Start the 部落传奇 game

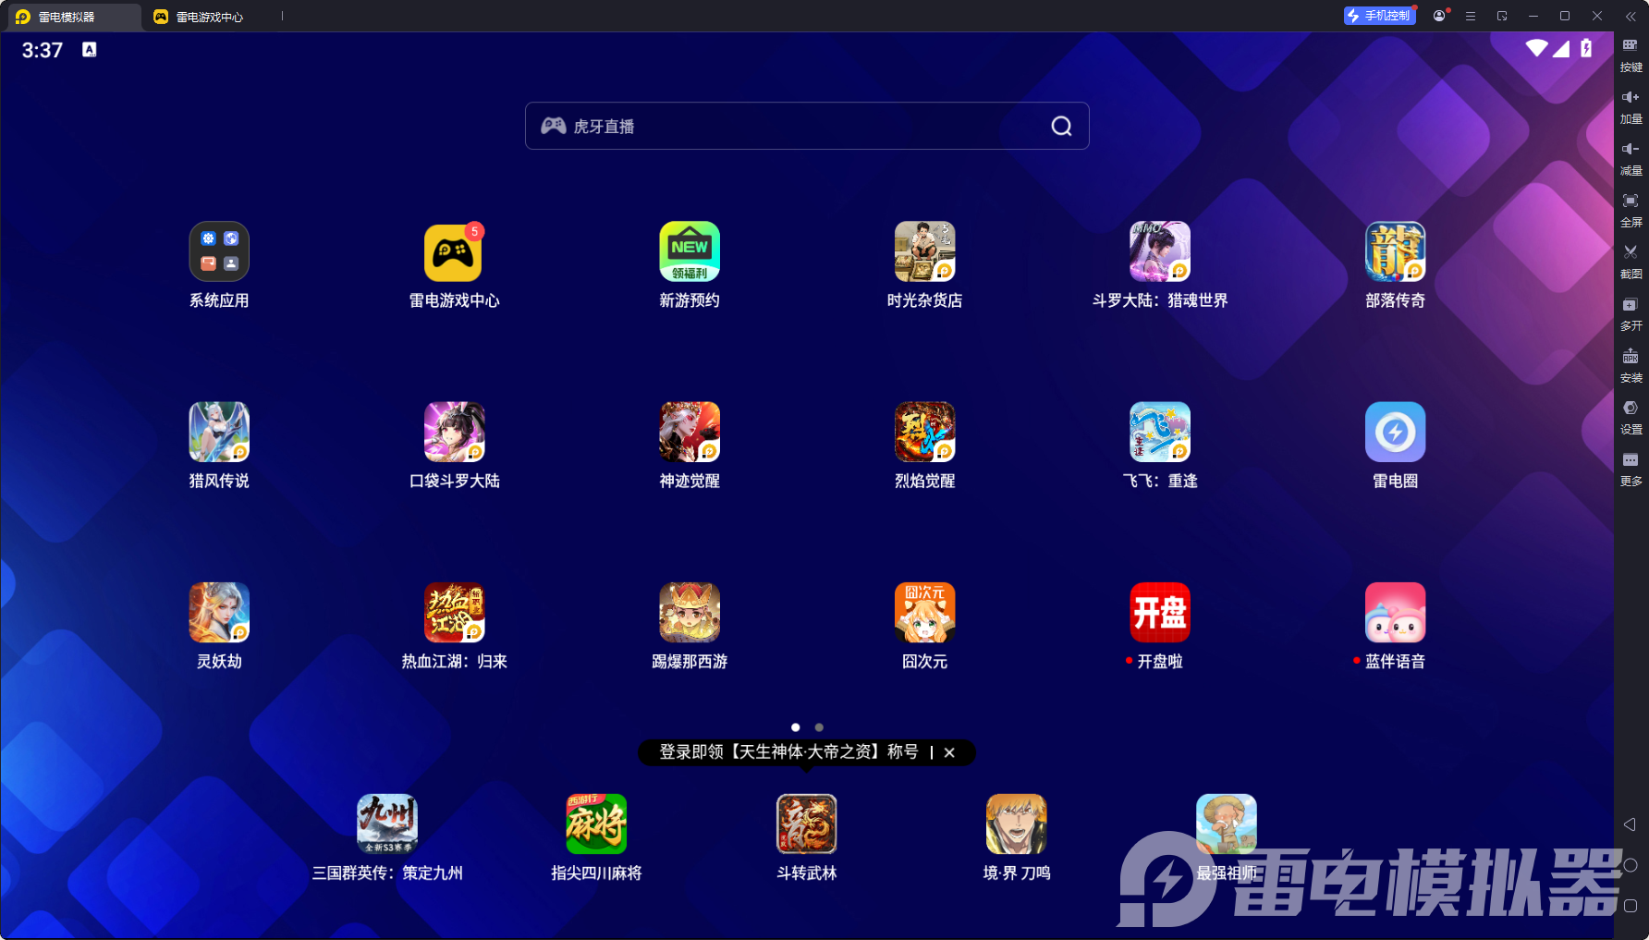(x=1395, y=251)
